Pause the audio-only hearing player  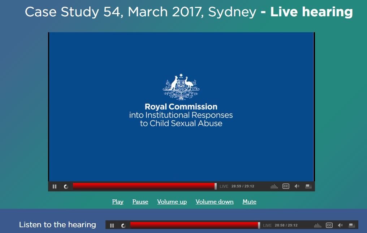112,225
